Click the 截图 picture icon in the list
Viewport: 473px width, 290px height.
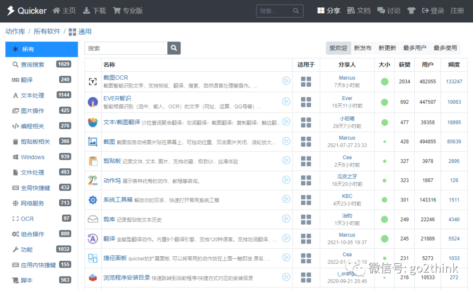point(93,141)
